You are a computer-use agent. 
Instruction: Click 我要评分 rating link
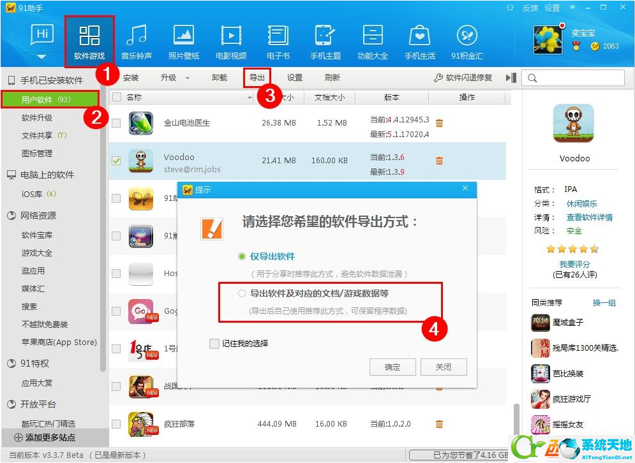(574, 264)
